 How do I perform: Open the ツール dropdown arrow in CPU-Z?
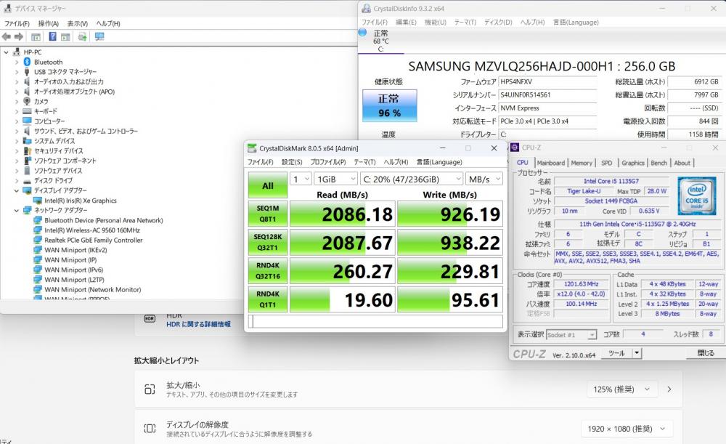637,353
